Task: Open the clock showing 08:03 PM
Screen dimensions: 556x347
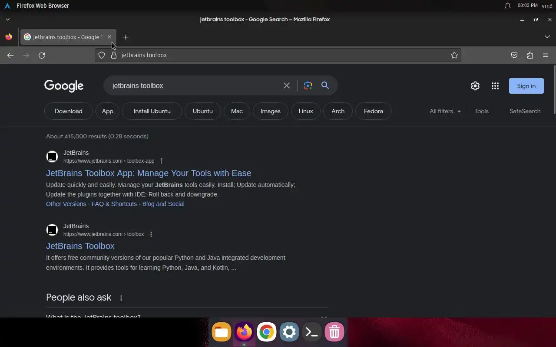Action: (x=527, y=6)
